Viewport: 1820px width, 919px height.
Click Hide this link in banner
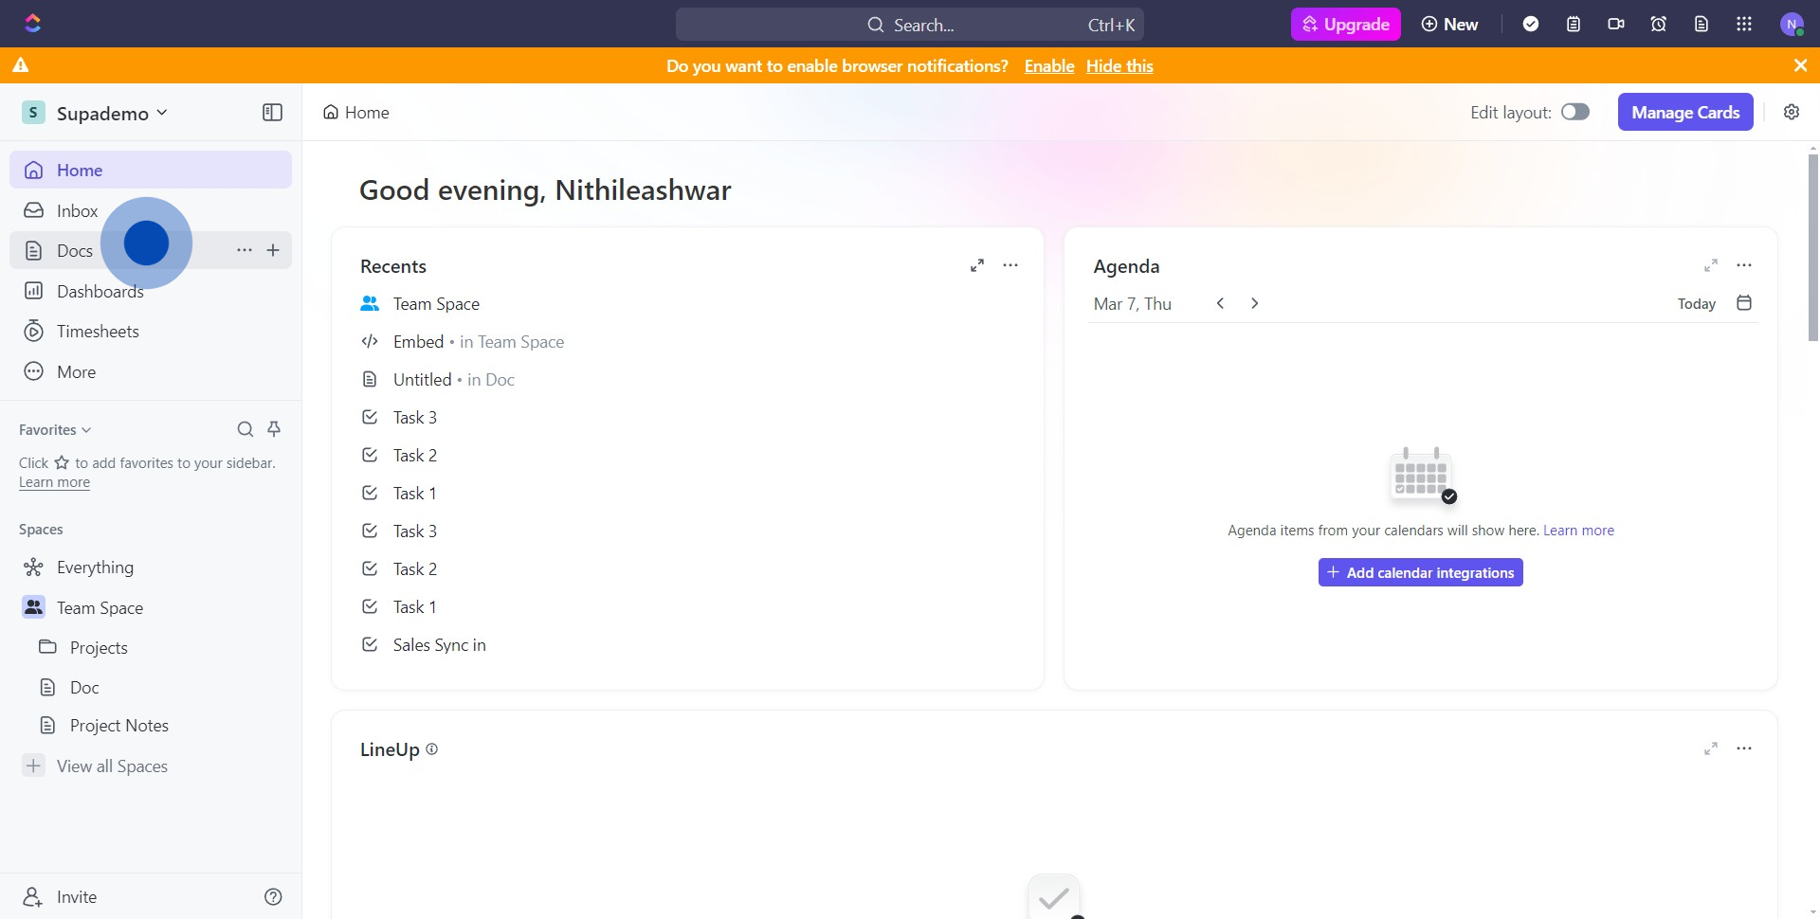click(1119, 65)
